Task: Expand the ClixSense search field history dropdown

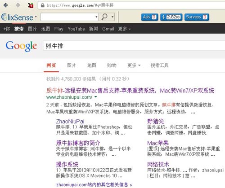Action: [97, 17]
